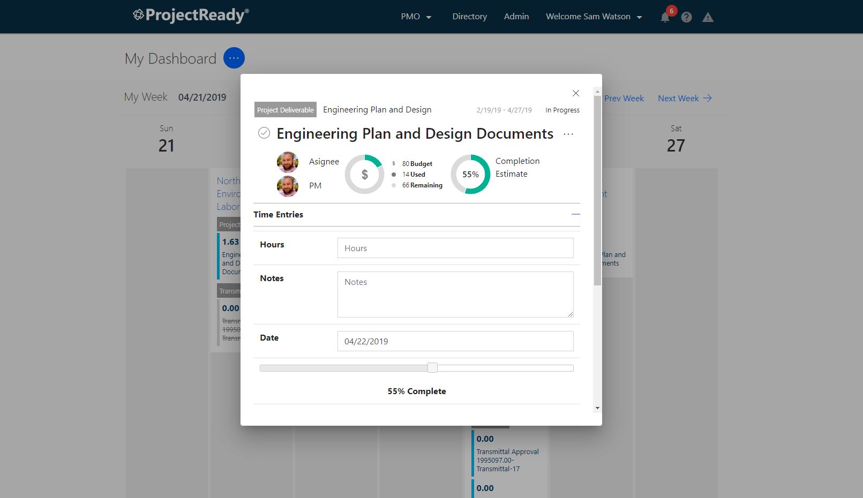Click the dialog scrollbar up arrow
863x498 pixels.
[597, 92]
